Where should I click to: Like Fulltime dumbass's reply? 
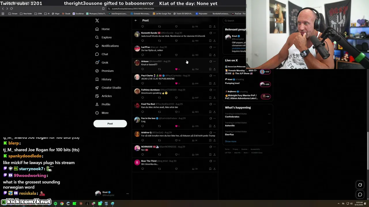click(x=176, y=97)
